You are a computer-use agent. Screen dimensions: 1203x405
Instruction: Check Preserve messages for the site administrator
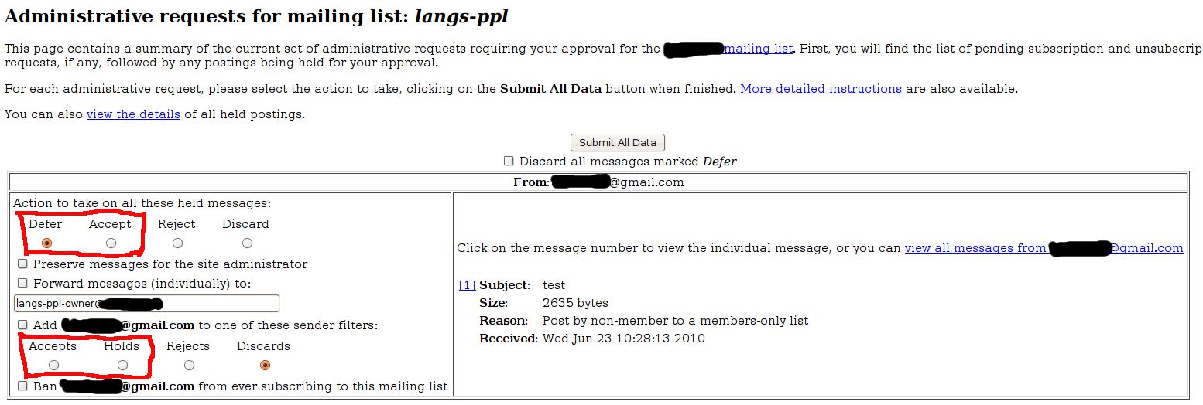22,264
